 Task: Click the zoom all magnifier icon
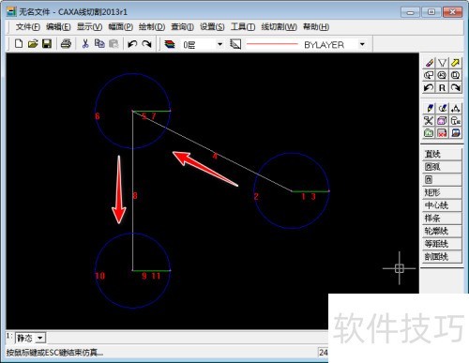tap(442, 75)
